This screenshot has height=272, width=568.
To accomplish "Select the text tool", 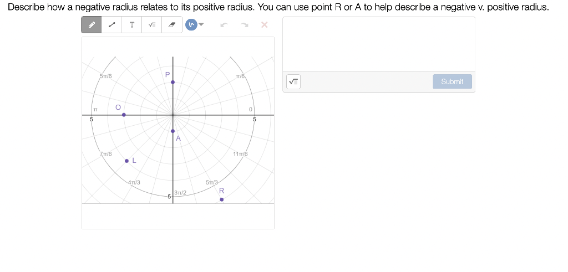I will [132, 24].
